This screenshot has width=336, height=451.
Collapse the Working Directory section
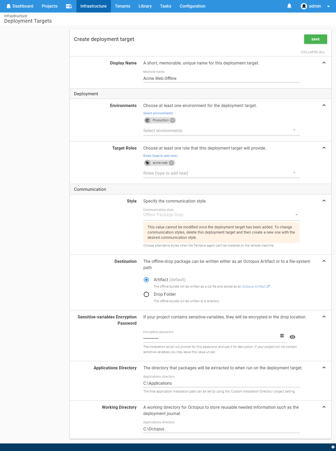click(324, 407)
